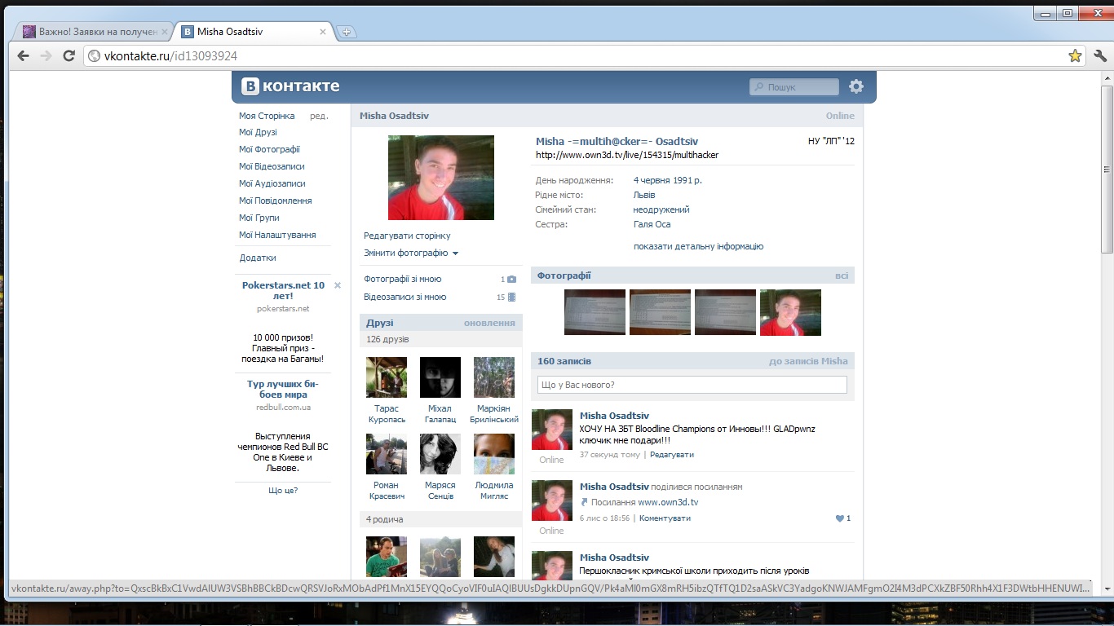Show detailed info 'показати детальну інформацію'

point(698,246)
